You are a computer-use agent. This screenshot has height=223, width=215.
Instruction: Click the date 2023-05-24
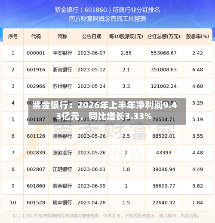tap(92, 86)
